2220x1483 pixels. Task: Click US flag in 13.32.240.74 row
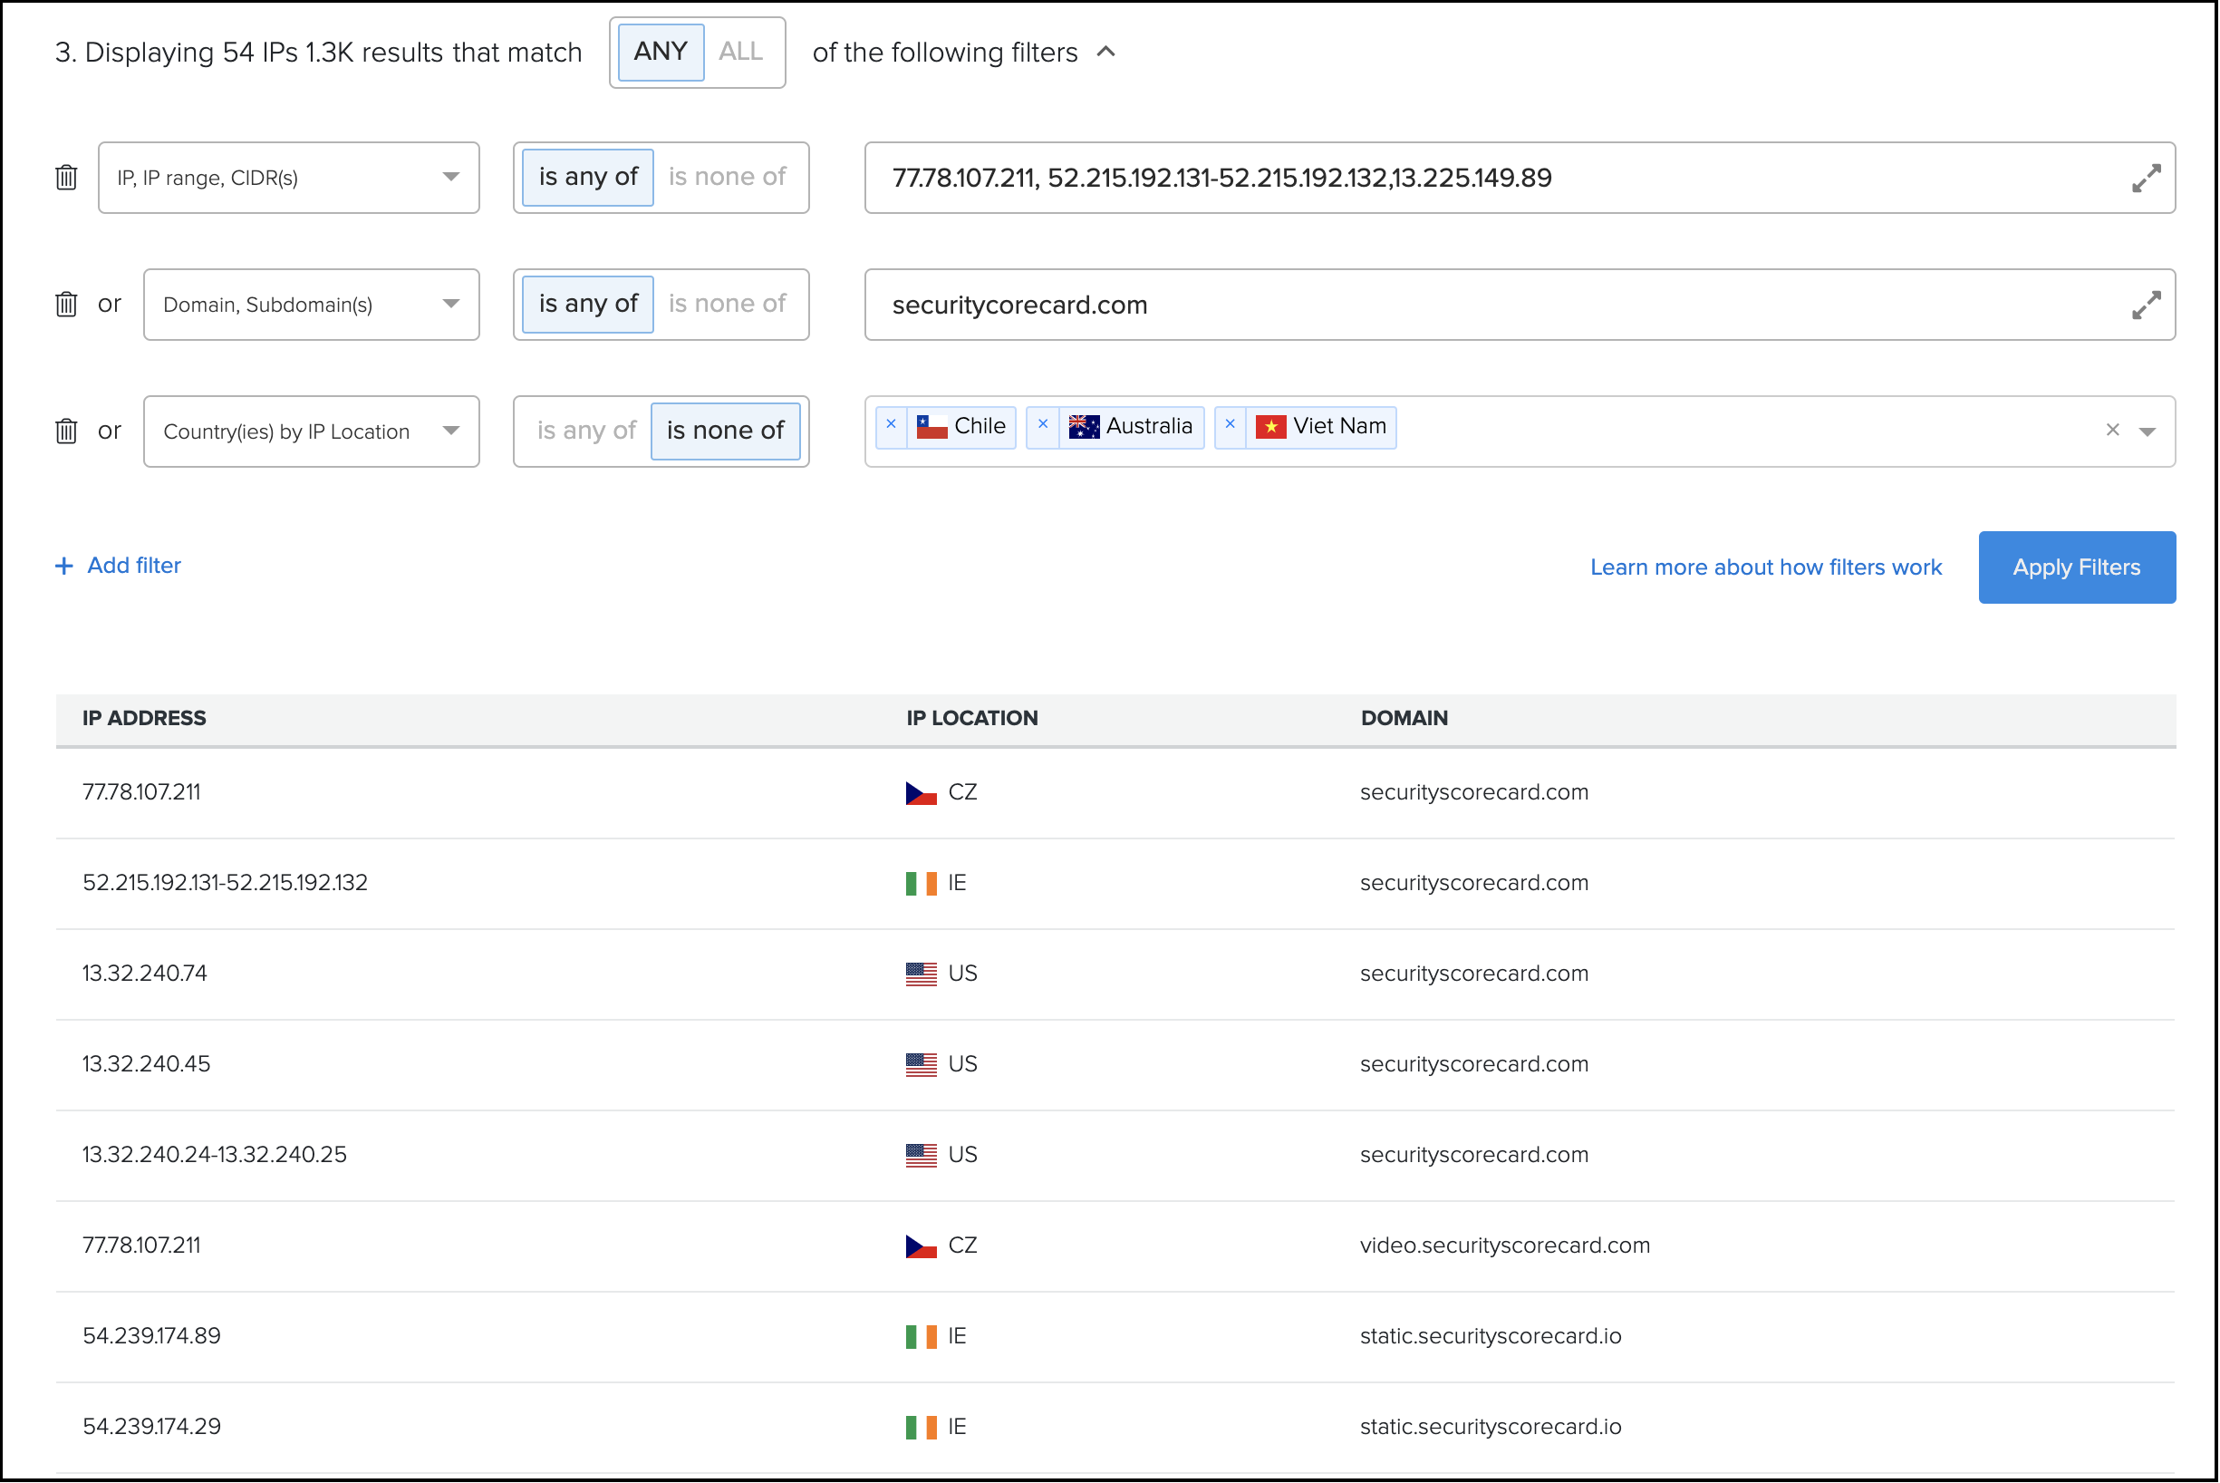click(x=921, y=975)
